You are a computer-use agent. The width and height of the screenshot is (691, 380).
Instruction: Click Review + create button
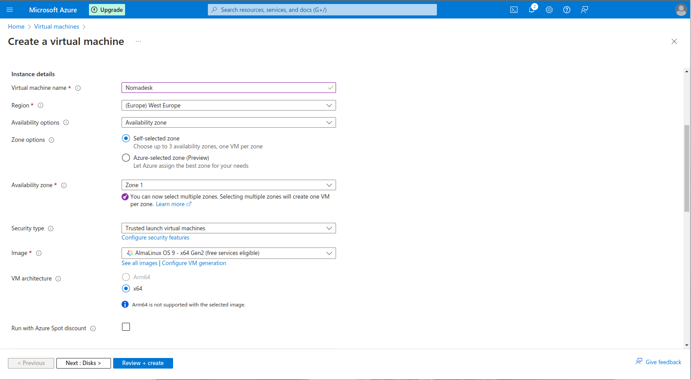pos(143,363)
